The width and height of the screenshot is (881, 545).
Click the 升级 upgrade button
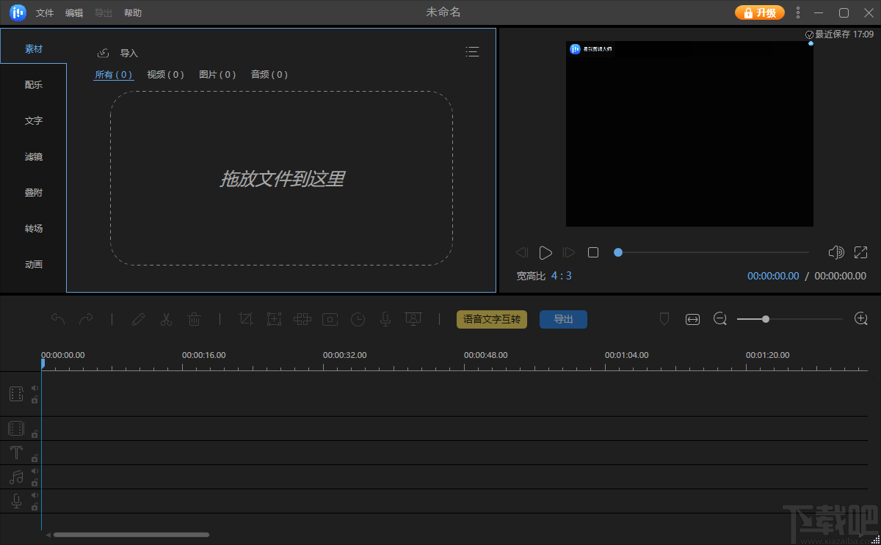point(760,12)
